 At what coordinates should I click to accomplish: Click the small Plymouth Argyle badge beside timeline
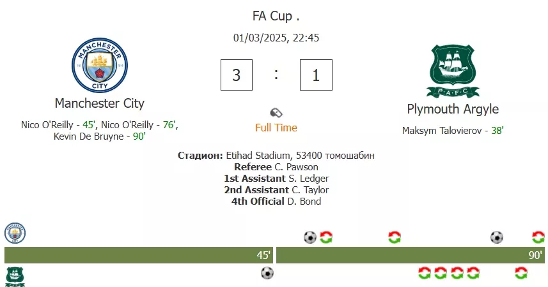point(15,277)
